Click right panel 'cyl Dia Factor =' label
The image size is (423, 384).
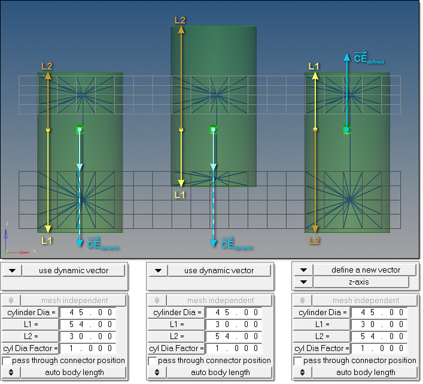[x=322, y=349]
